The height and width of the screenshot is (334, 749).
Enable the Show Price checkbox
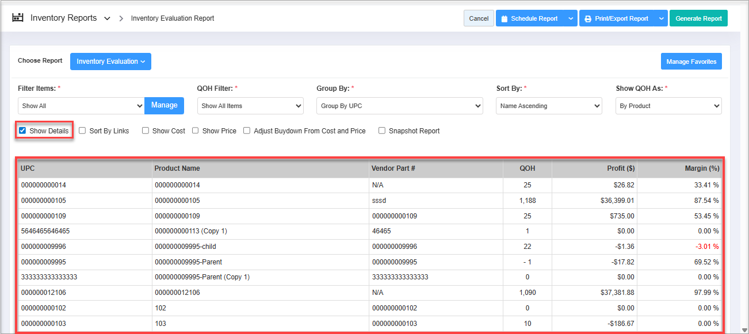click(x=196, y=131)
